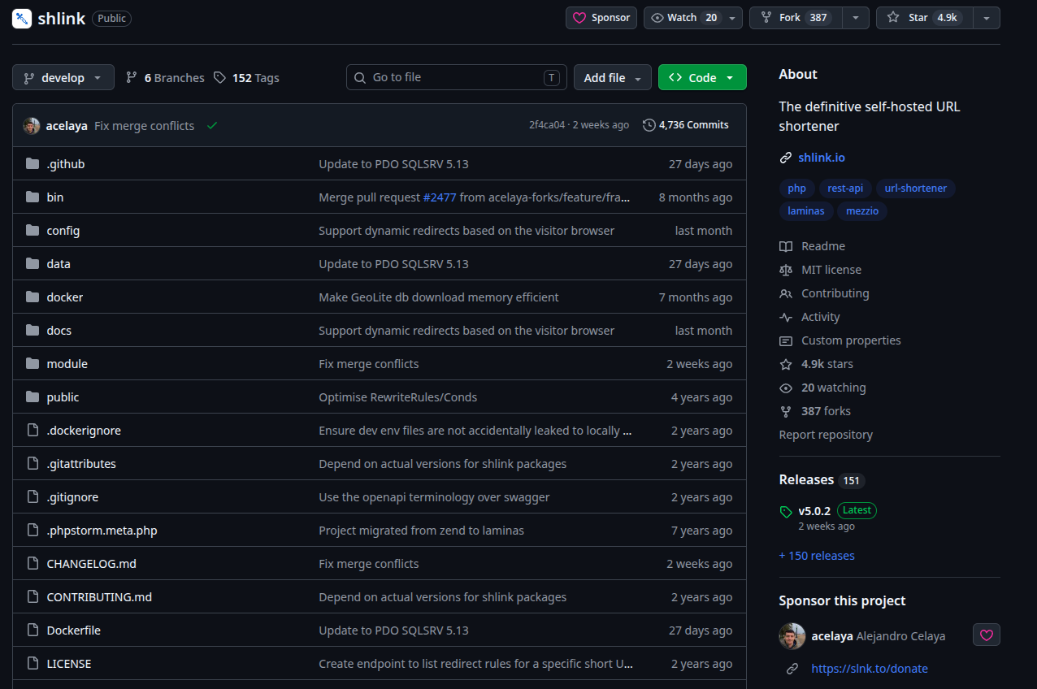
Task: Click Report repository link
Action: point(826,435)
